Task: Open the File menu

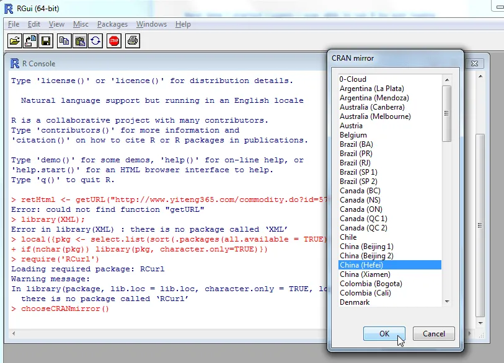Action: [14, 24]
